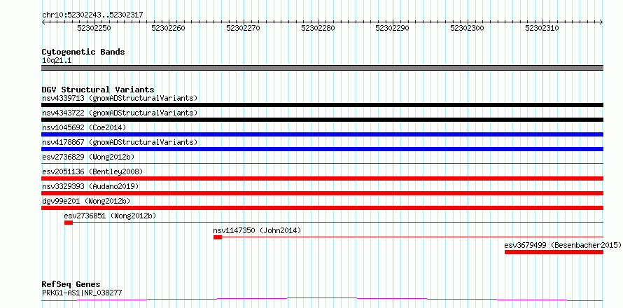Click the esv3679499 (Besenbacher2015) label
Viewport: 623px width, 308px height.
(563, 245)
